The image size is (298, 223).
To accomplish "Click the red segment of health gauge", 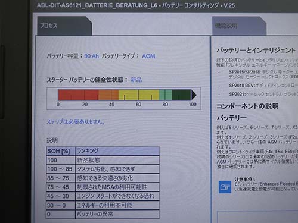I will (x=78, y=95).
